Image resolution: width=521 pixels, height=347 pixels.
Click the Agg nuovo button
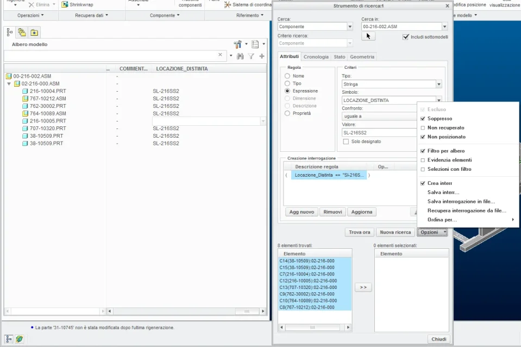tap(302, 212)
